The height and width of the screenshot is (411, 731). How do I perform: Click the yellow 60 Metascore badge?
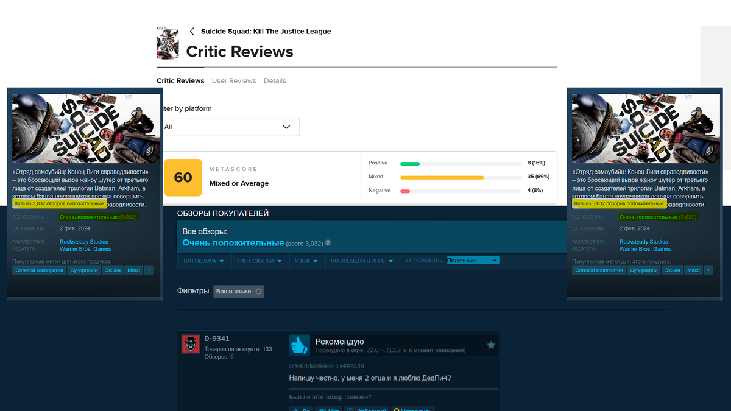point(183,178)
